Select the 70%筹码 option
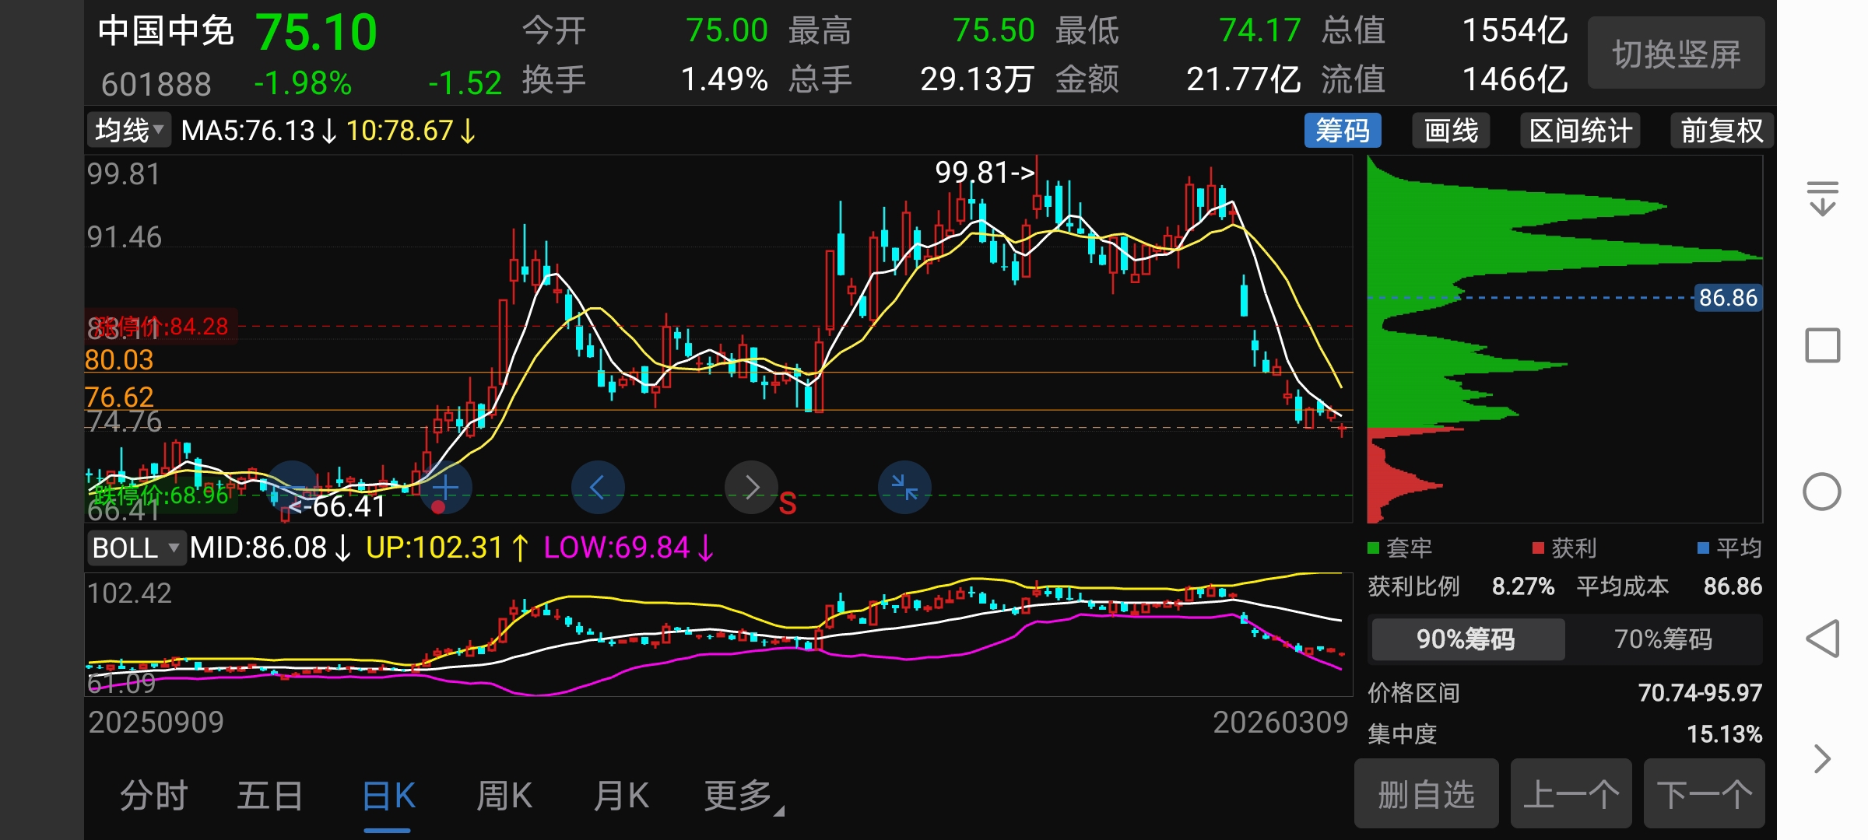The image size is (1868, 840). click(x=1663, y=639)
